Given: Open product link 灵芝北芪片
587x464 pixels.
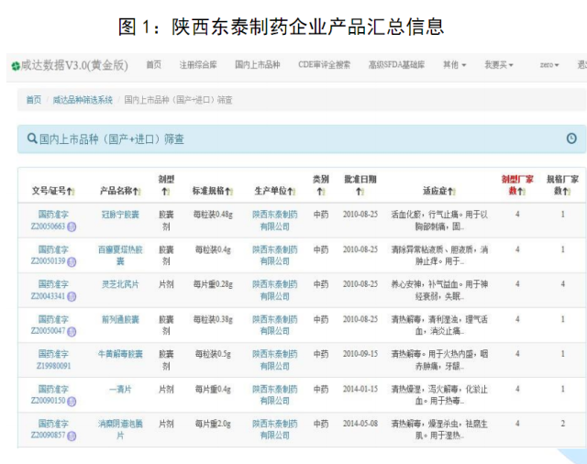Looking at the screenshot, I should [120, 284].
